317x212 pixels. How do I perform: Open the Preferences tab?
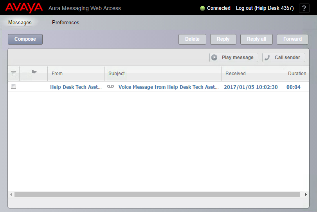[x=65, y=23]
